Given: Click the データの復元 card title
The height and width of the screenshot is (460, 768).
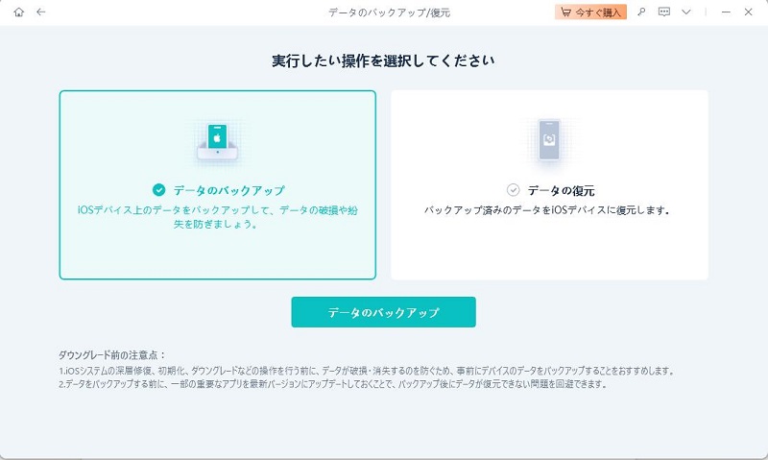Looking at the screenshot, I should (x=561, y=190).
